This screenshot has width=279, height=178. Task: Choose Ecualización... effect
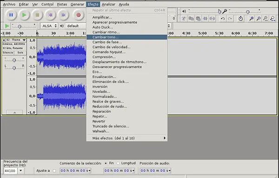pos(127,77)
